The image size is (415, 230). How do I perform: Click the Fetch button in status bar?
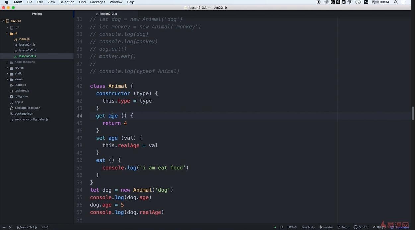[x=343, y=227]
